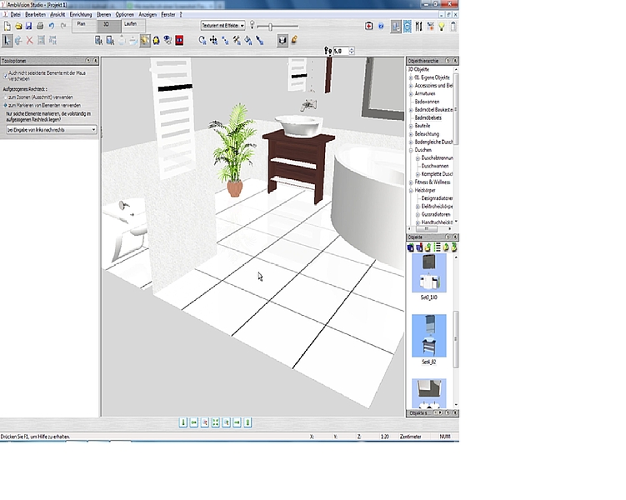Expand the Beleuchtung tree node
The image size is (626, 500).
pos(410,132)
